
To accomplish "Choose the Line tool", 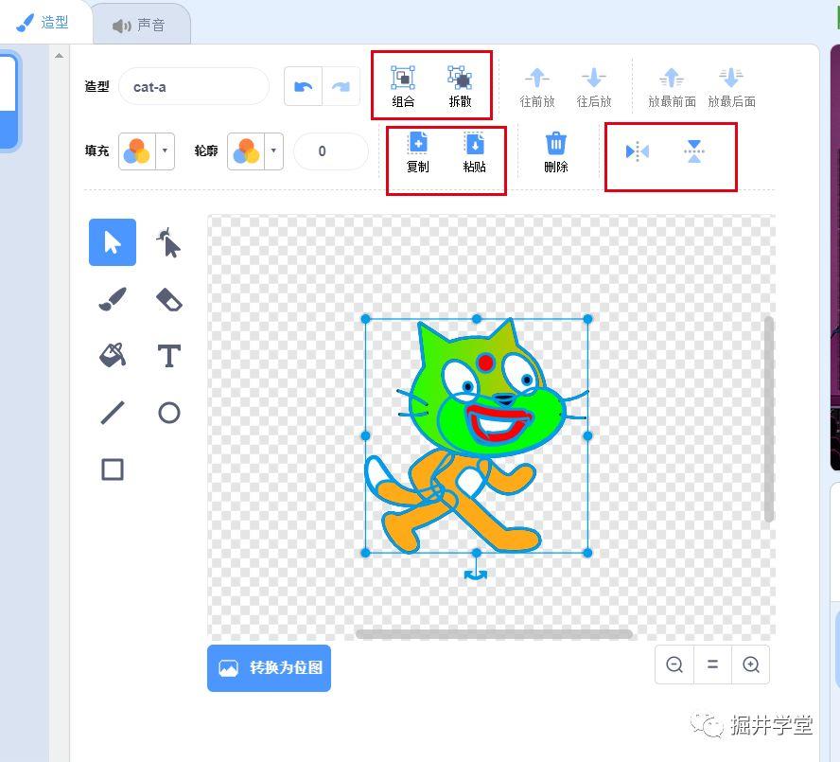I will coord(113,413).
